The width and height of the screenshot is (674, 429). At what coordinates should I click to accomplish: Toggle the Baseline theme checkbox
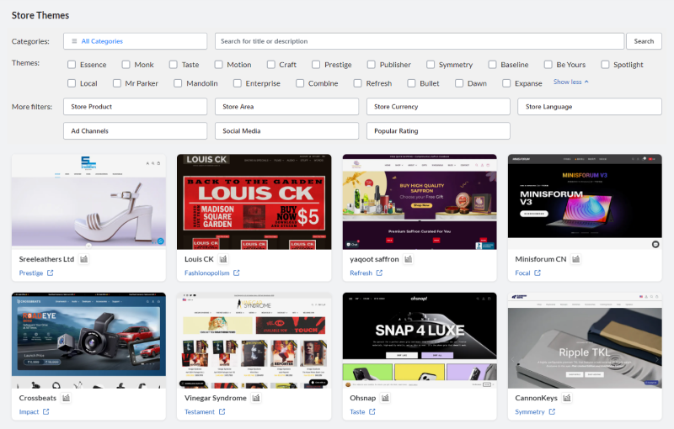(x=492, y=64)
